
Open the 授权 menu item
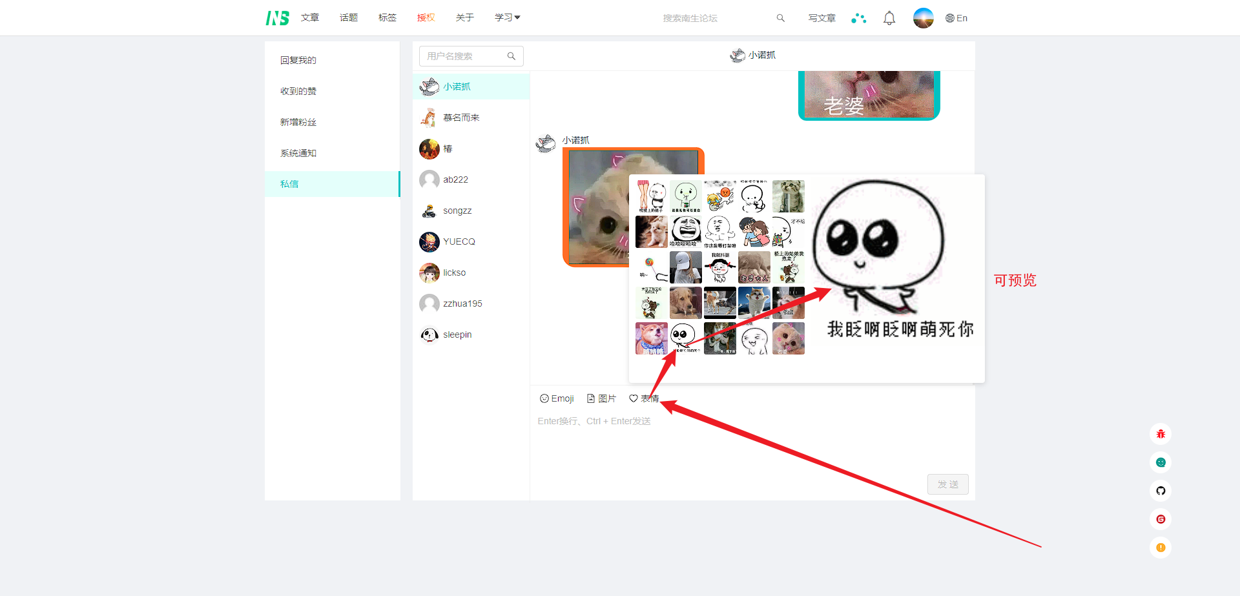tap(426, 17)
